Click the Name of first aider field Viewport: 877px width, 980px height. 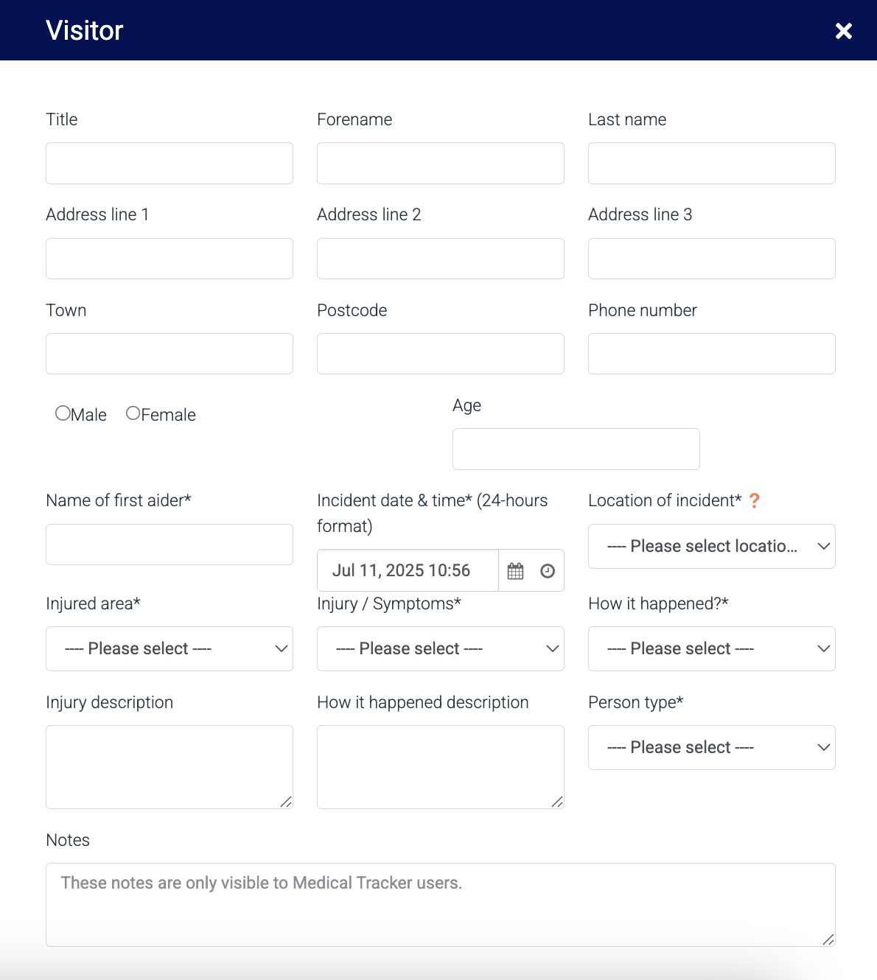click(169, 545)
